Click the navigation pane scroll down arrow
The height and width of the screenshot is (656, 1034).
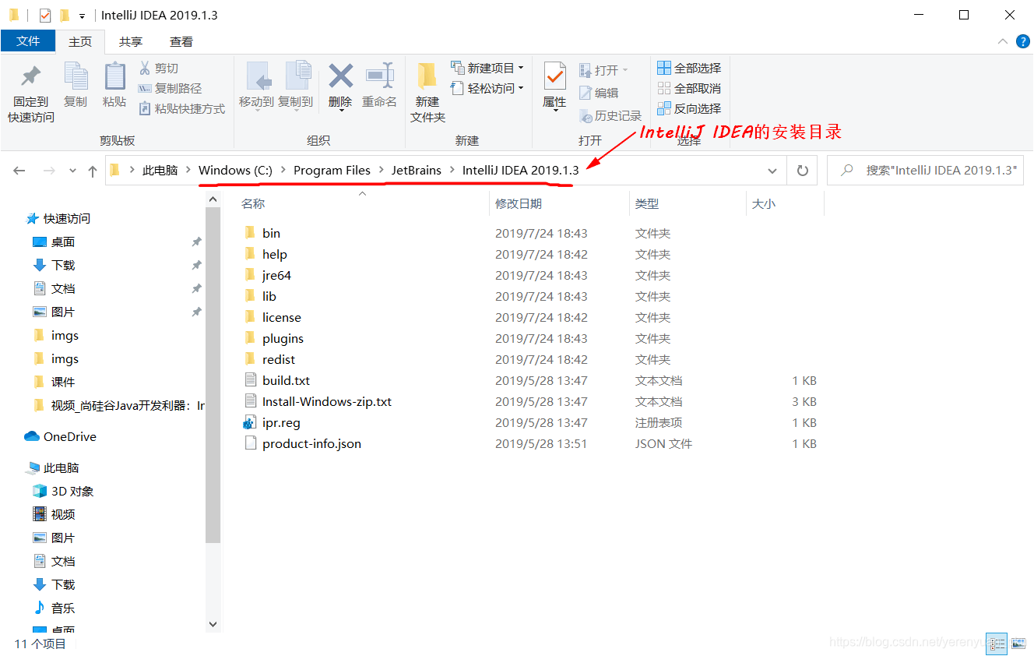(x=213, y=624)
